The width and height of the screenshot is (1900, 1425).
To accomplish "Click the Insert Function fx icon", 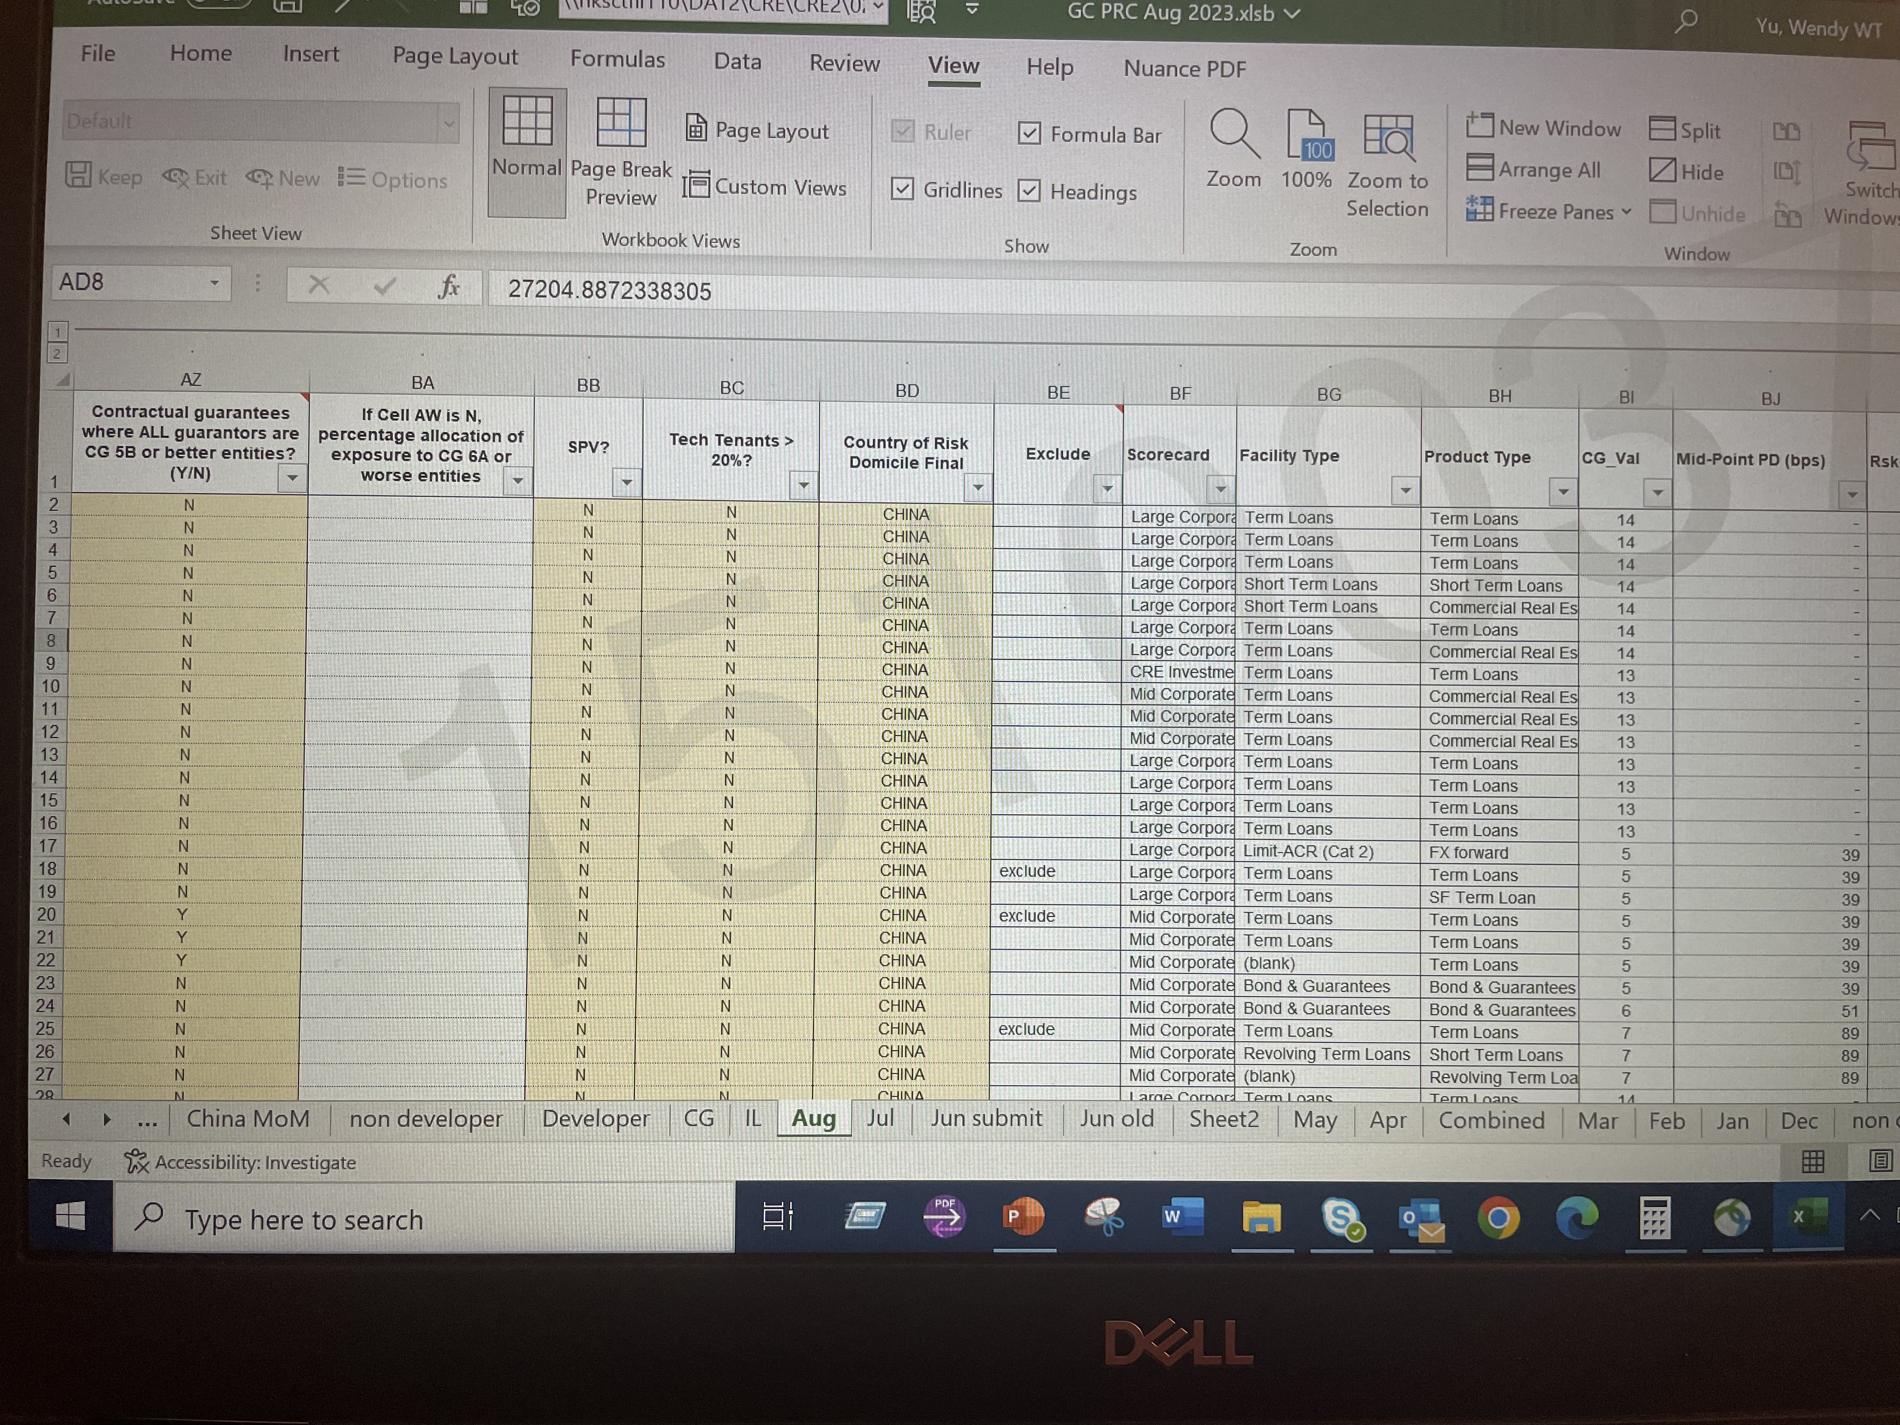I will [x=448, y=286].
